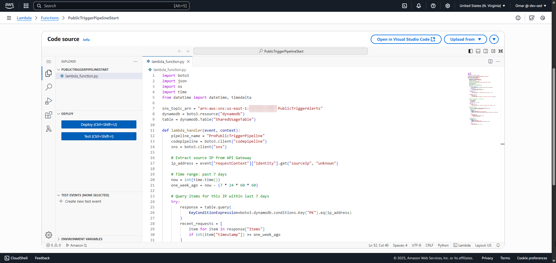Open the PublicTriggerPipelineStart command center box
The image size is (556, 263).
tap(281, 51)
